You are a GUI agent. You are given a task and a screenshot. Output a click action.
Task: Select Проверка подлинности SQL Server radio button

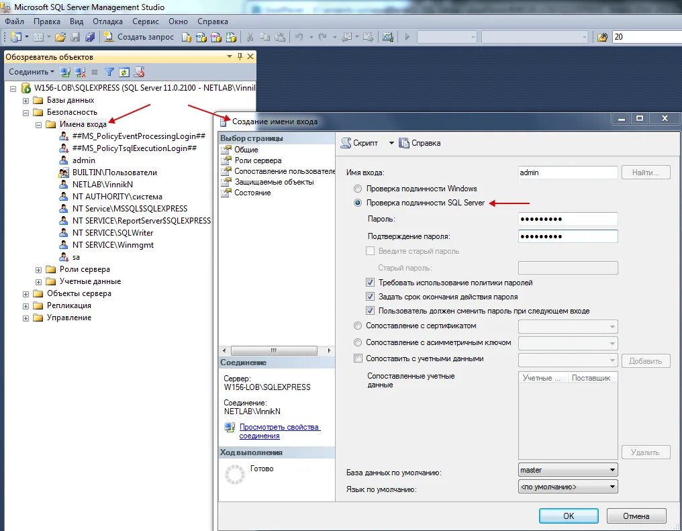point(358,203)
